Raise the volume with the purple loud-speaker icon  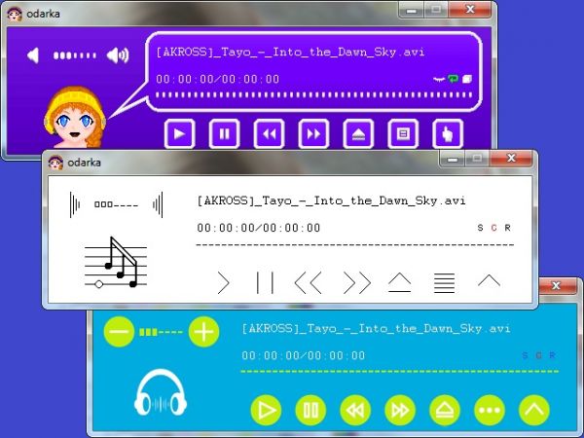coord(118,55)
